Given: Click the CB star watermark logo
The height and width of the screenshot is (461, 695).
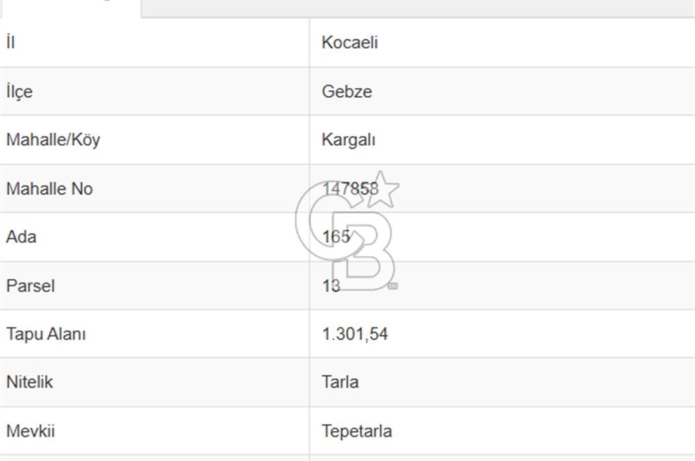Looking at the screenshot, I should (347, 230).
